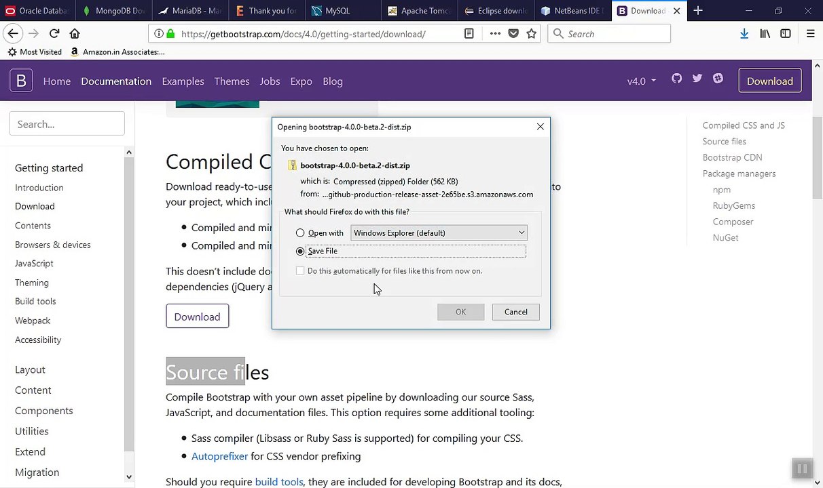Open Bootstrap Slack icon in navbar

click(718, 79)
